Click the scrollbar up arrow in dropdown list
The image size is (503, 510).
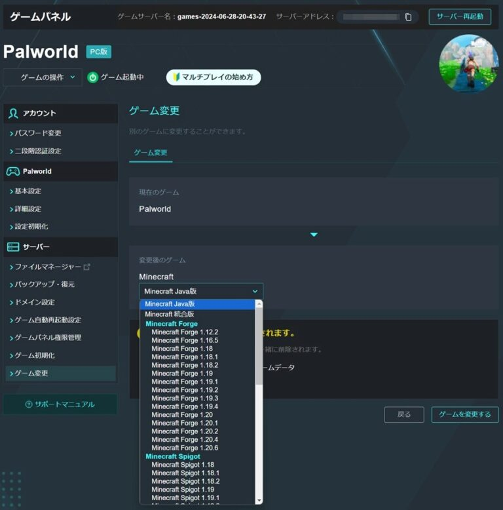point(259,304)
